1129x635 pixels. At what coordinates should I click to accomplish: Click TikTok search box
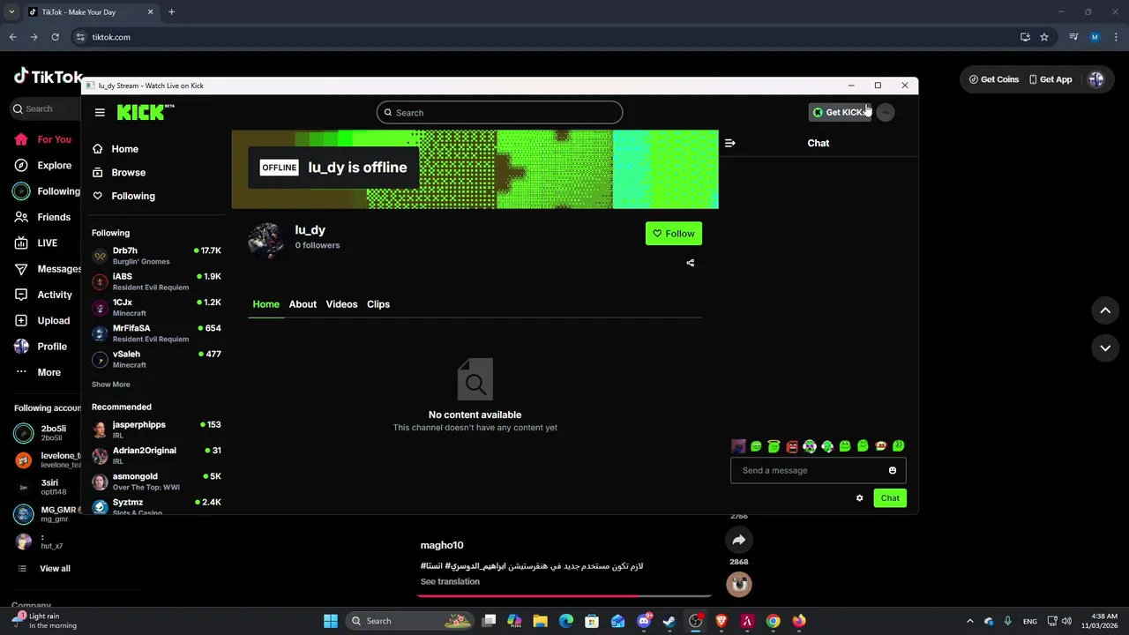(x=44, y=108)
